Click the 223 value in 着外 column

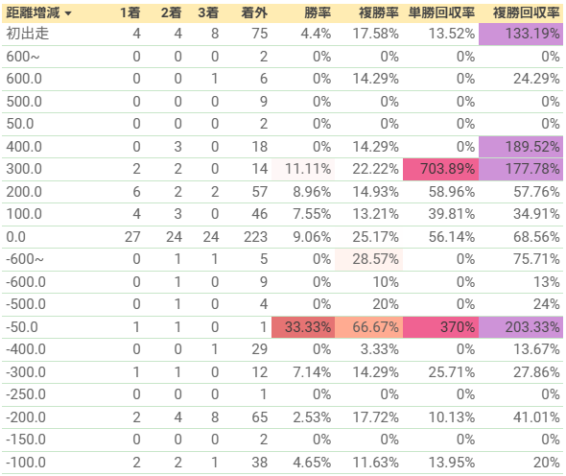(255, 237)
